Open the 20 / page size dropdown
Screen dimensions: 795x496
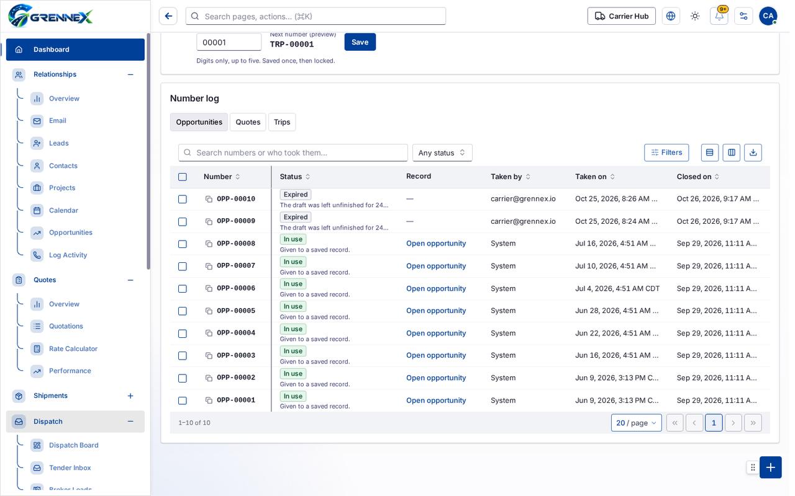click(x=636, y=423)
